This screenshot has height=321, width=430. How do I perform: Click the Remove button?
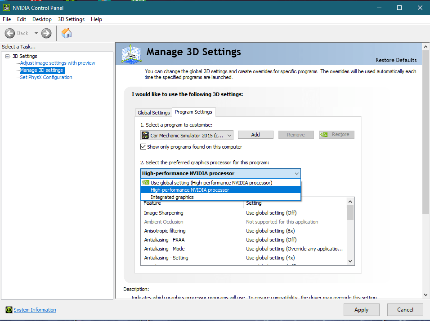click(x=296, y=135)
